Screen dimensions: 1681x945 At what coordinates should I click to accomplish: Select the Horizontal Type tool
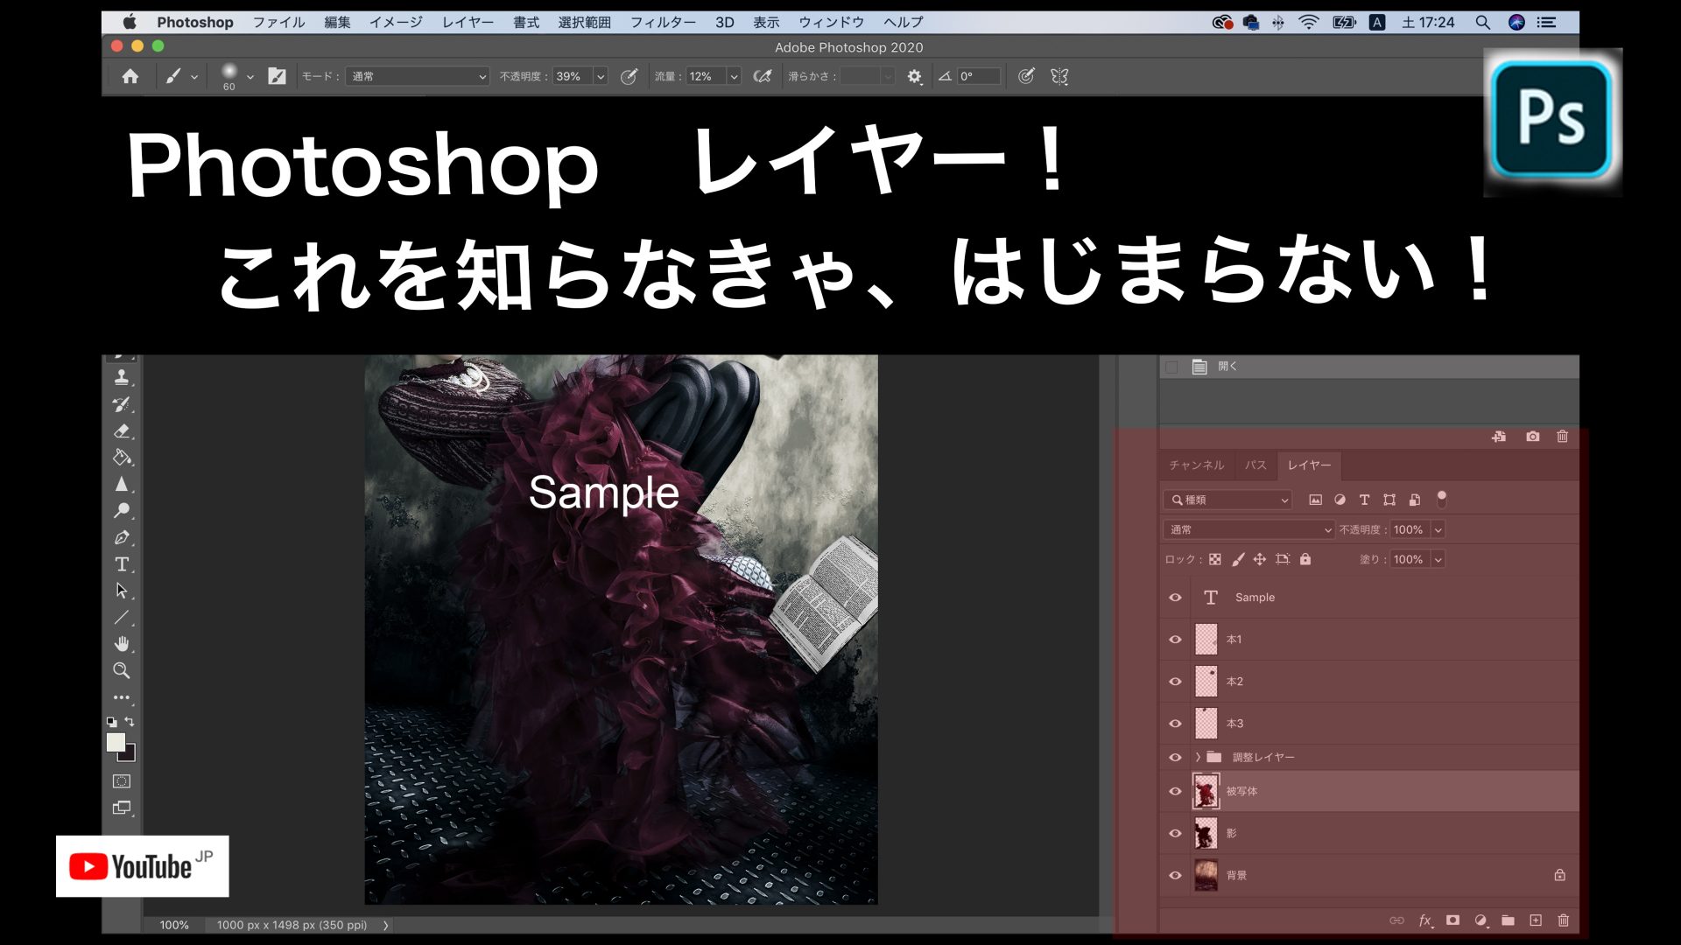point(122,564)
